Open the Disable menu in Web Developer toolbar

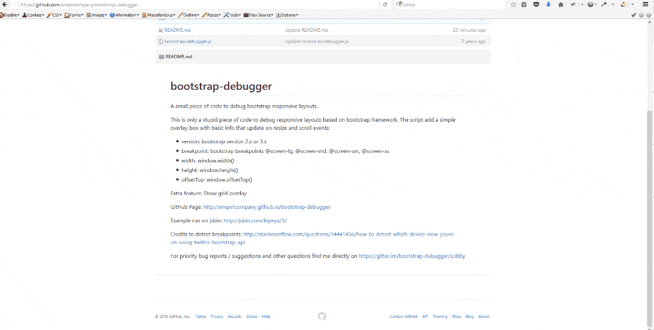9,15
